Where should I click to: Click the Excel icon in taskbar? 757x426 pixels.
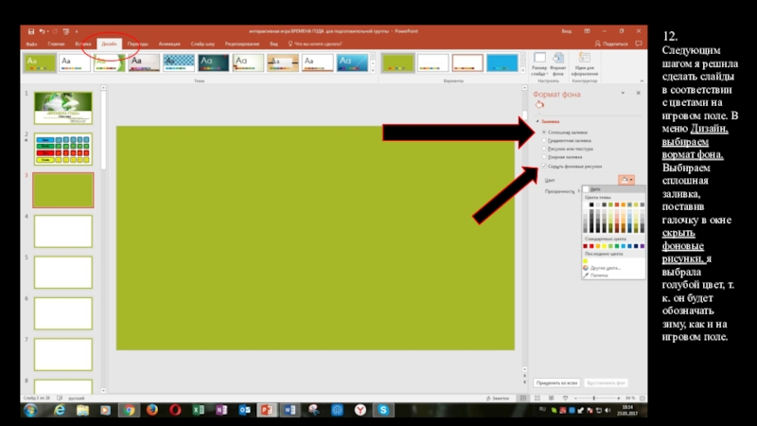pos(199,410)
